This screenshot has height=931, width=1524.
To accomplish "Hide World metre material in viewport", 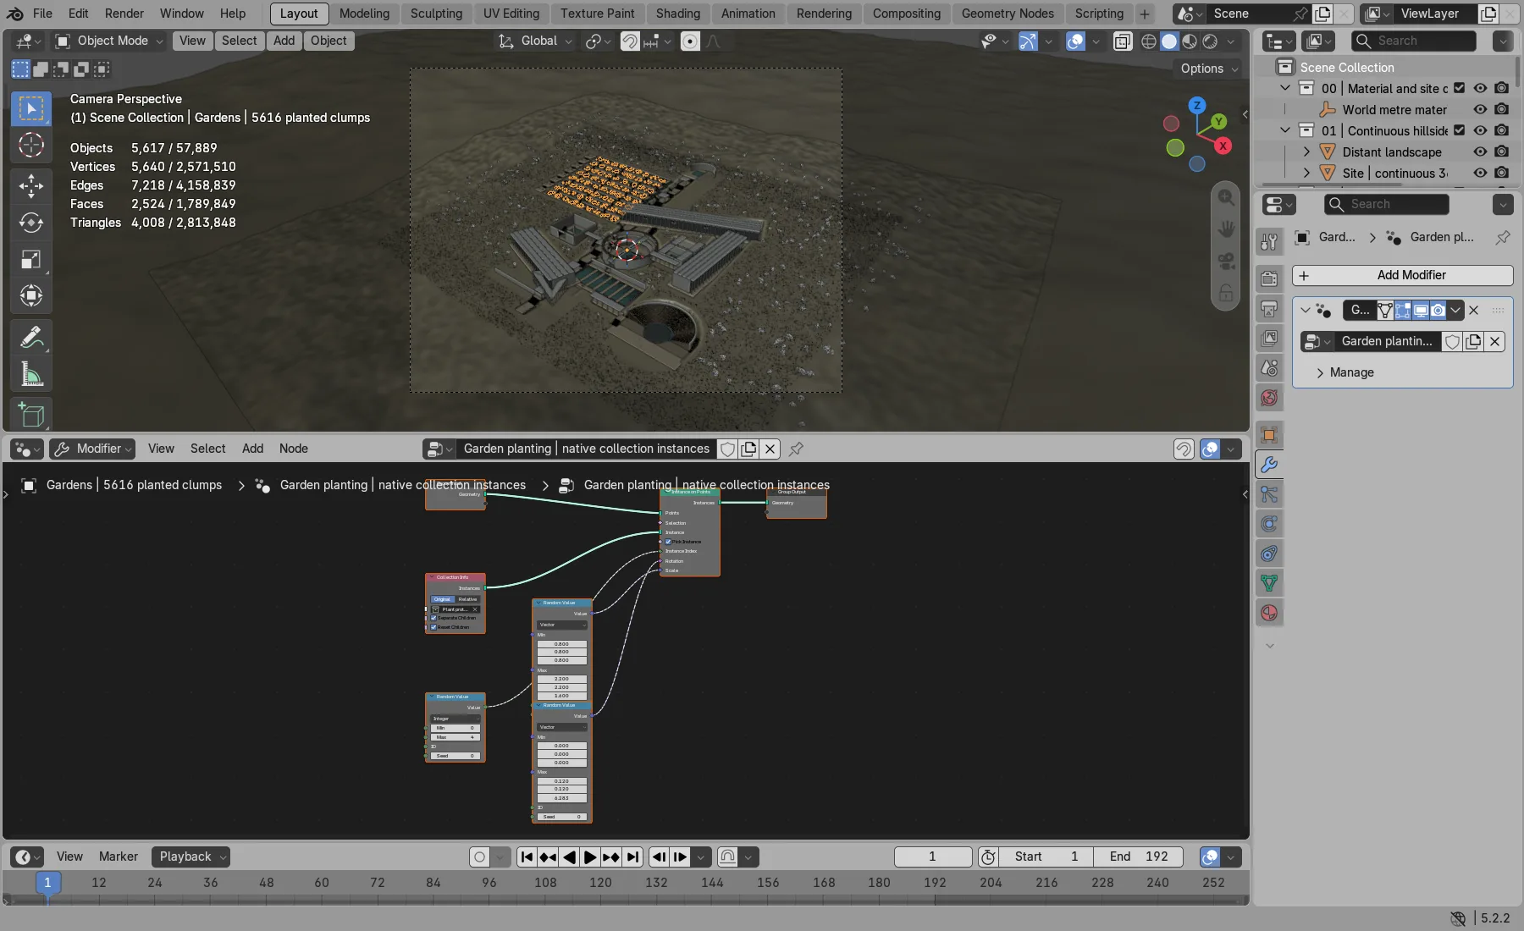I will (x=1480, y=109).
